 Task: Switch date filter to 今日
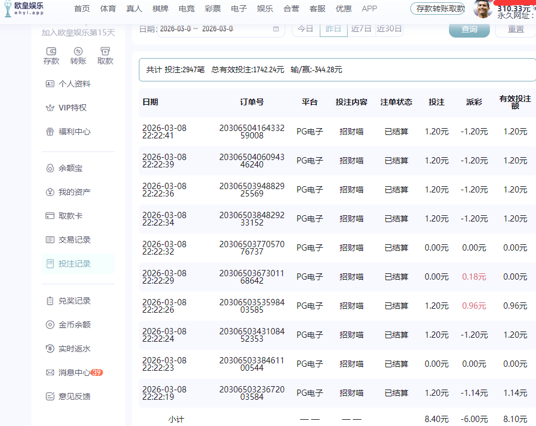coord(306,28)
